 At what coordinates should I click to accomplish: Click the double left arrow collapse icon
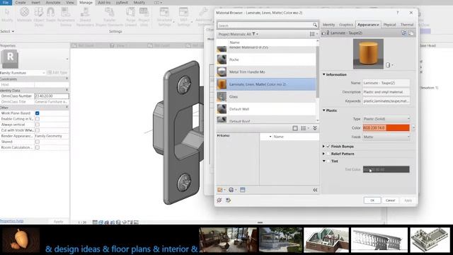tap(315, 190)
